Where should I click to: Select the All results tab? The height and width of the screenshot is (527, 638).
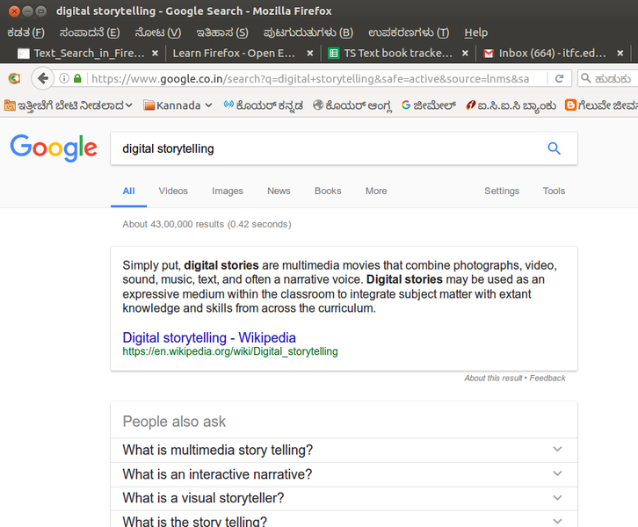coord(128,191)
